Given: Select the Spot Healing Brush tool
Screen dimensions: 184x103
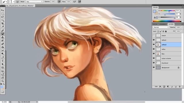Looking at the screenshot, I should pos(3,31).
